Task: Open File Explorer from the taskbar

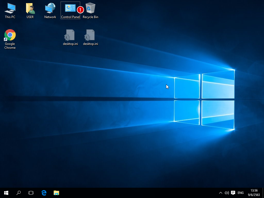Action: click(56, 193)
